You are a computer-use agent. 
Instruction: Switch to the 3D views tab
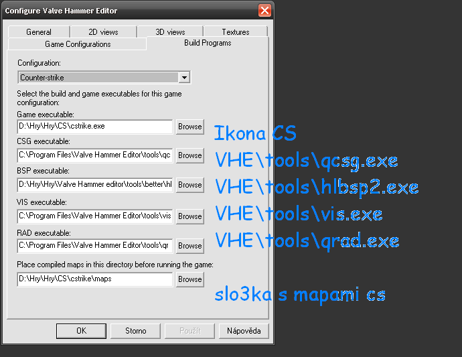coord(170,32)
